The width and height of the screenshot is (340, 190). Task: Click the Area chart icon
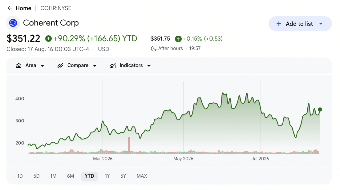[18, 65]
